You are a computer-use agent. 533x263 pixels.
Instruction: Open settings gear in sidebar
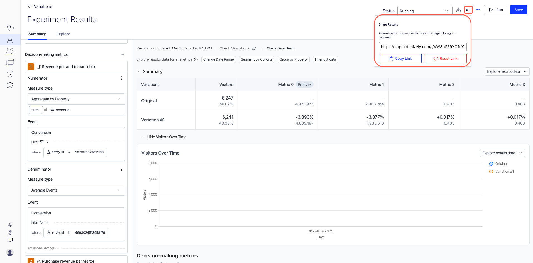(x=10, y=86)
